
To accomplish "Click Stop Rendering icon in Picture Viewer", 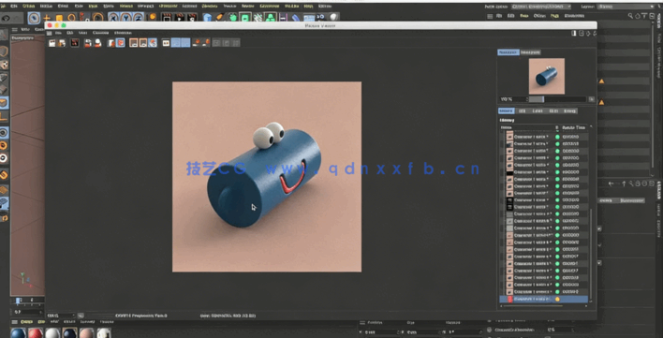I will coord(75,43).
